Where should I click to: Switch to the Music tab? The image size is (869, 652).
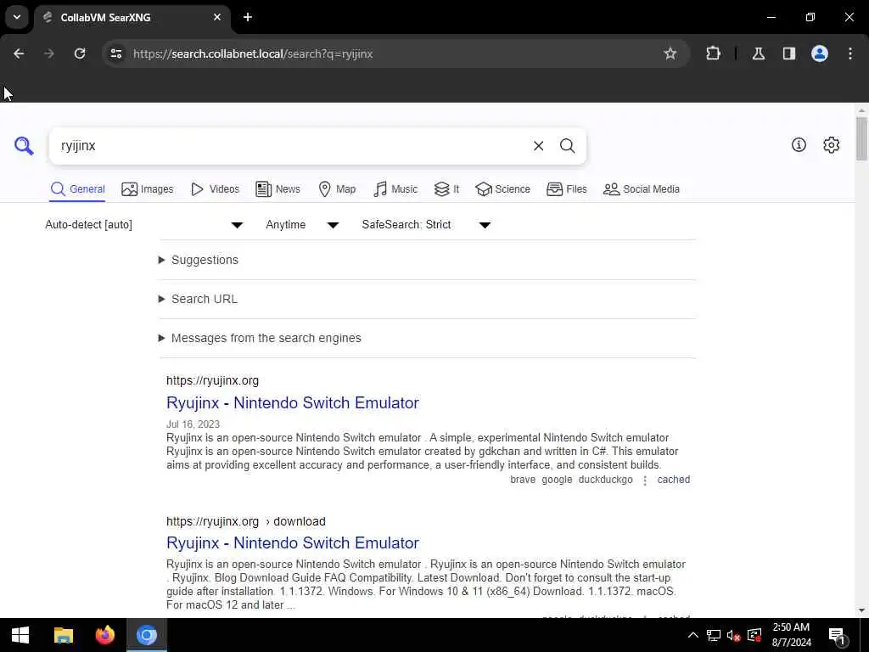pyautogui.click(x=395, y=189)
